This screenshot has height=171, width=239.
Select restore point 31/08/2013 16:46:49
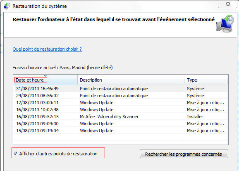pyautogui.click(x=121, y=89)
